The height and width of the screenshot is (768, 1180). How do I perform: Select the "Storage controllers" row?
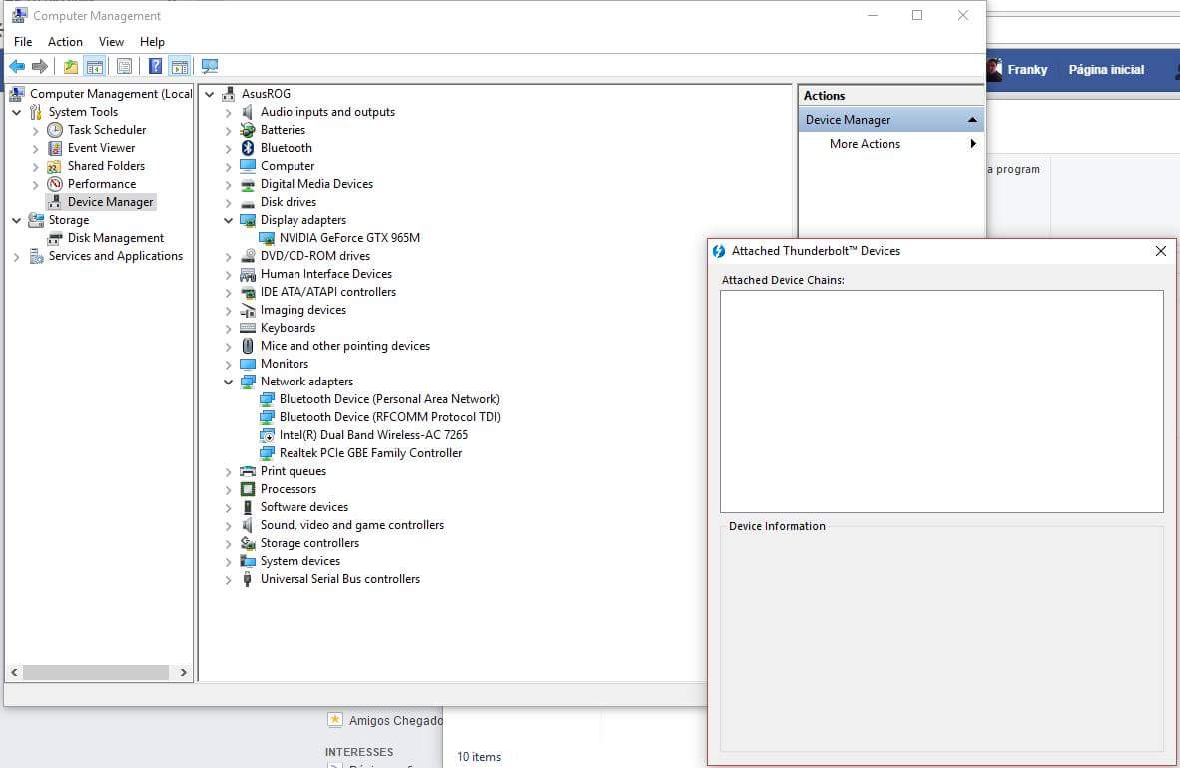pyautogui.click(x=309, y=543)
